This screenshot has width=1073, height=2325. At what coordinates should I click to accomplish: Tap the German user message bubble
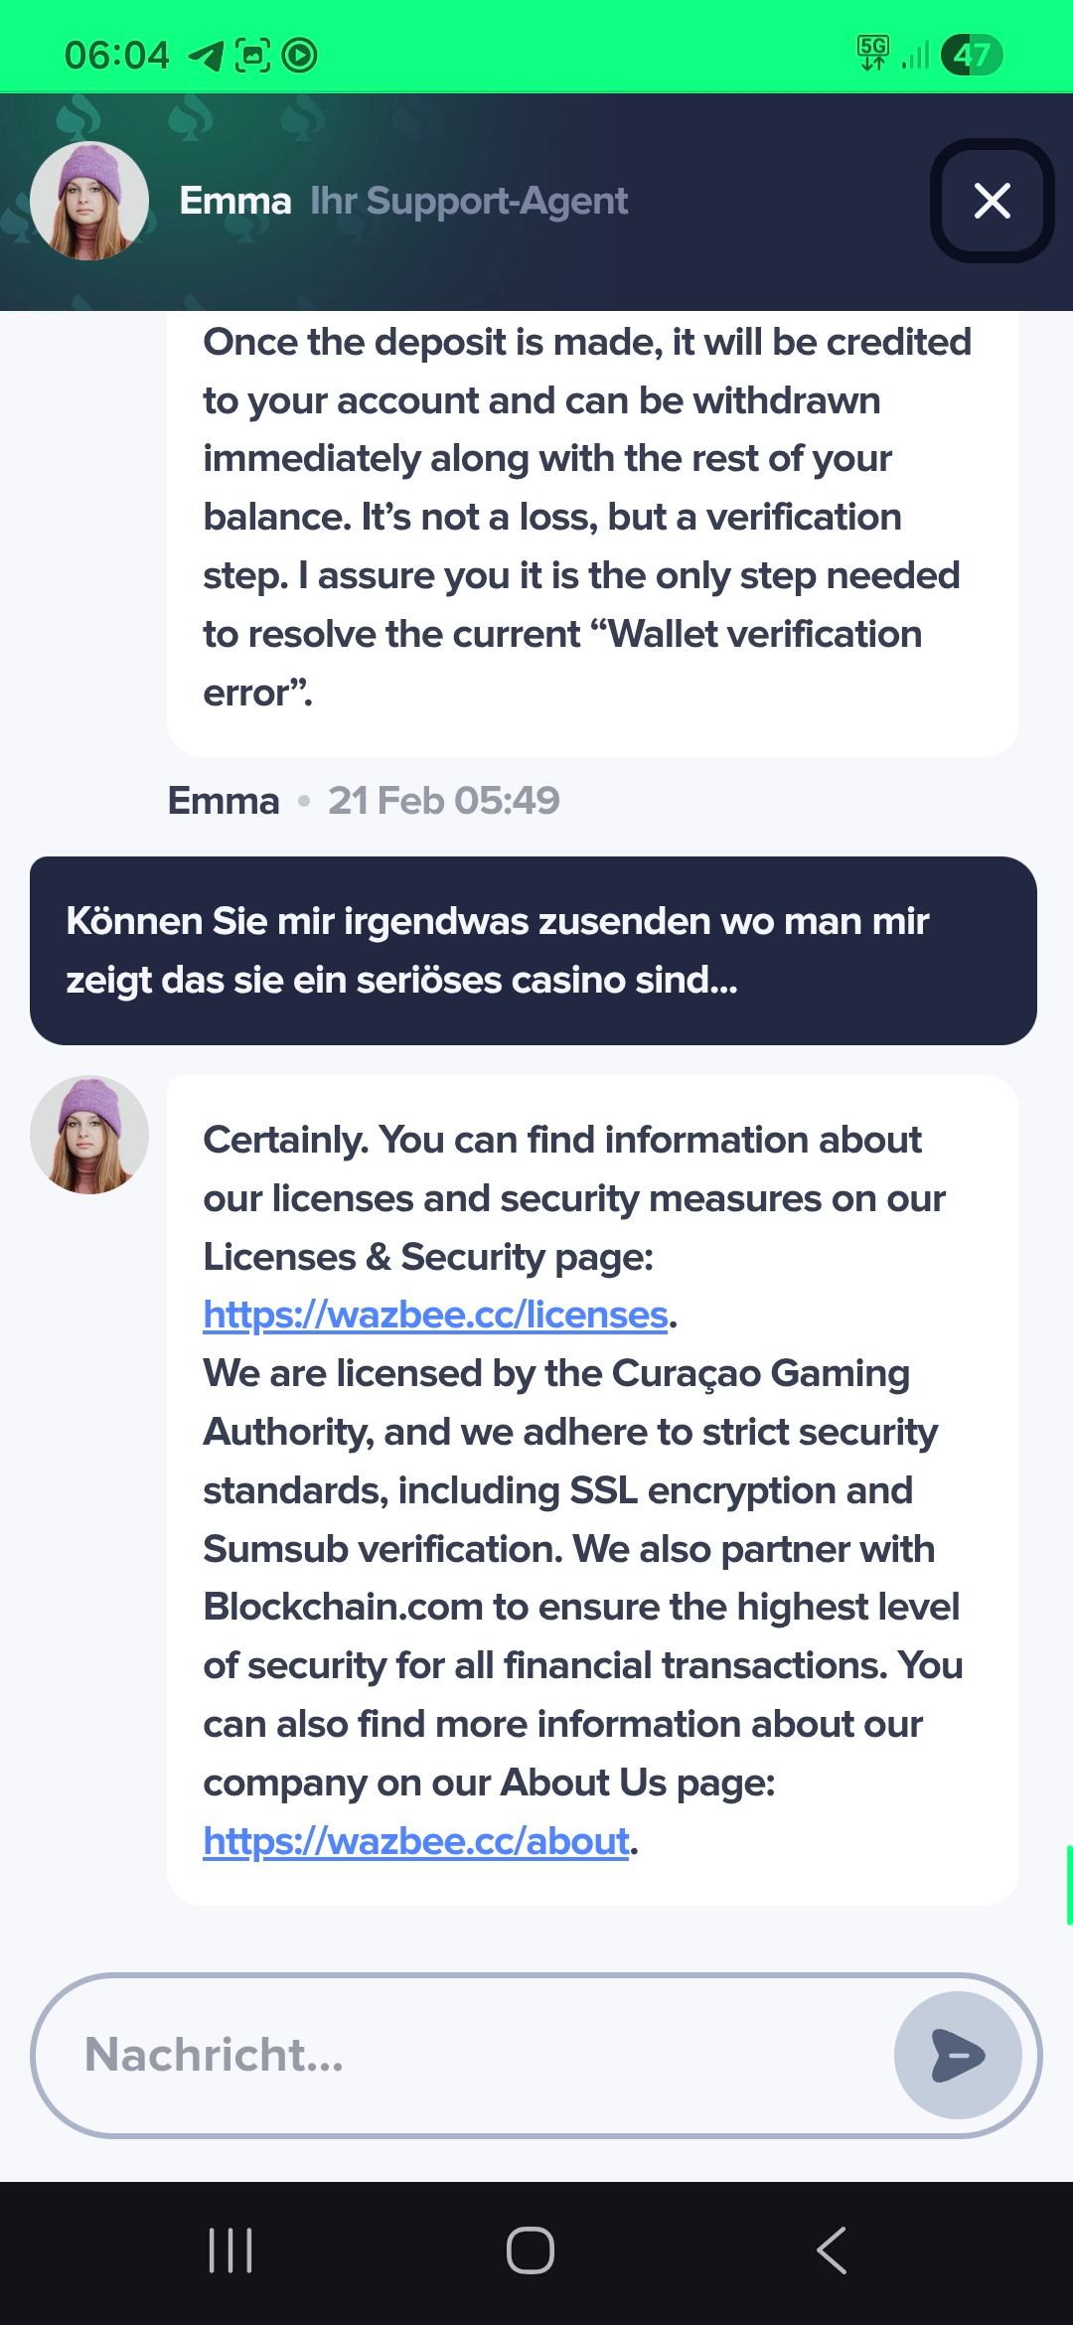pyautogui.click(x=534, y=950)
